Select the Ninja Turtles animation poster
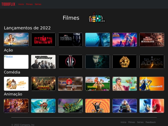Image resolution: width=168 pixels, height=126 pixels. pyautogui.click(x=70, y=106)
